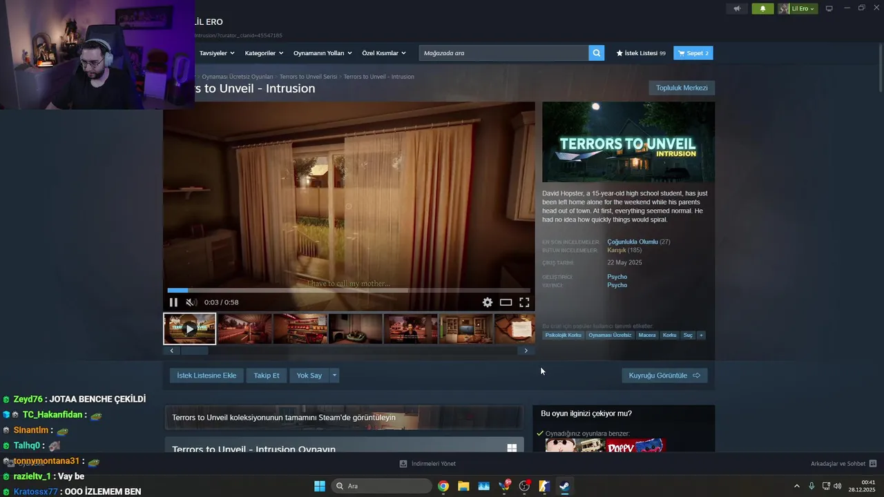
Task: Select Korku tag
Action: 669,335
